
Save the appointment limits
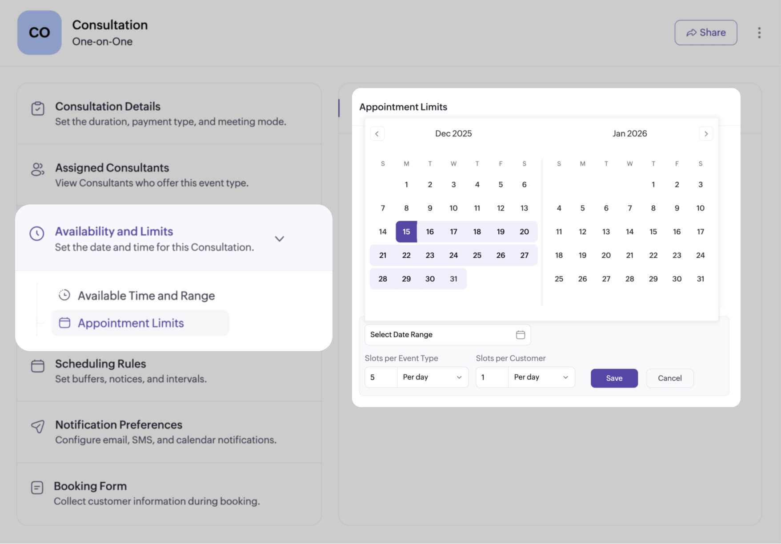[614, 378]
